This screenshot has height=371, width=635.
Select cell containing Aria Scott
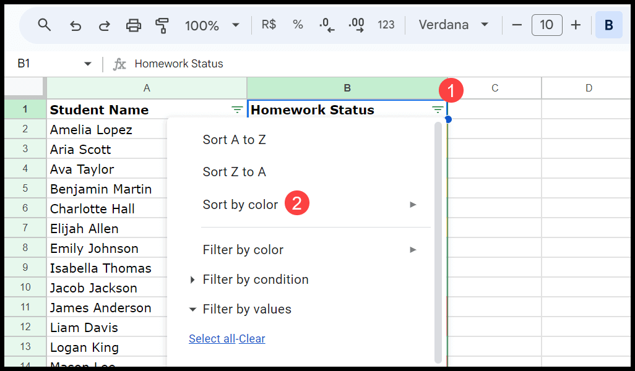(107, 149)
